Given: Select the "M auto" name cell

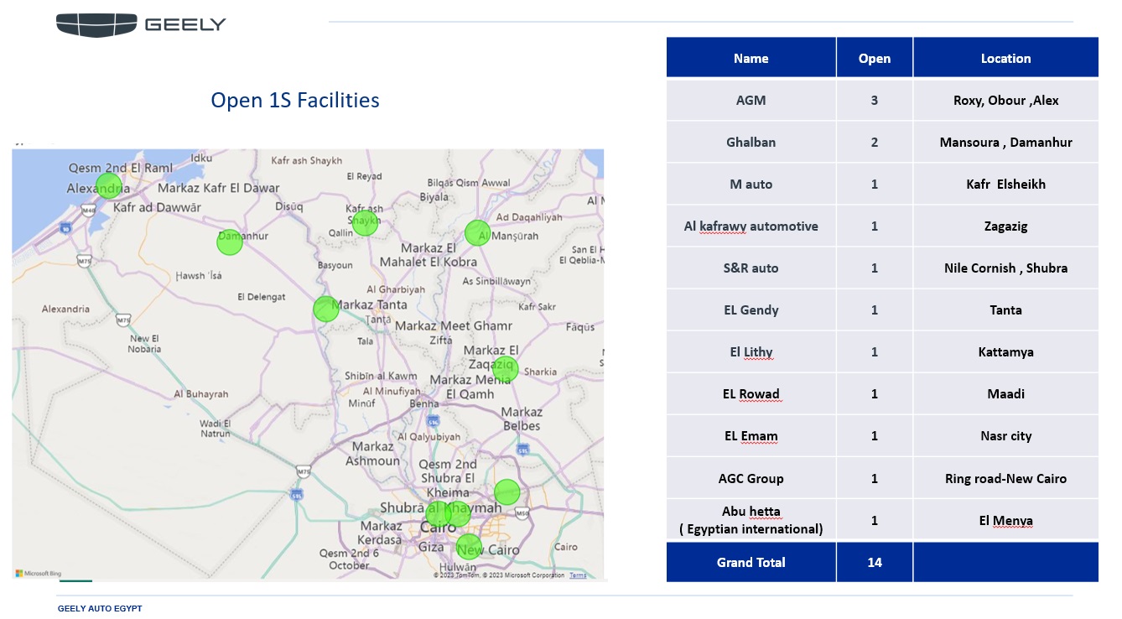Looking at the screenshot, I should point(751,184).
